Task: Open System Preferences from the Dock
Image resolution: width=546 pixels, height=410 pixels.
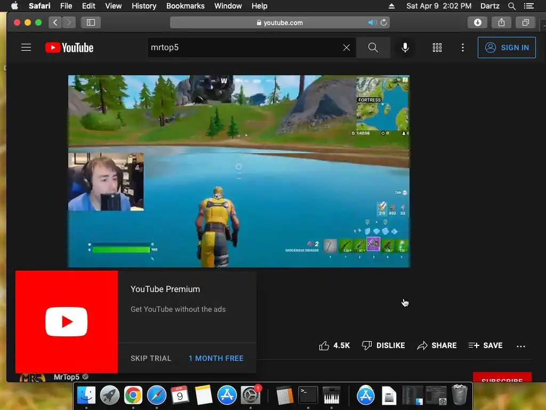Action: tap(251, 396)
